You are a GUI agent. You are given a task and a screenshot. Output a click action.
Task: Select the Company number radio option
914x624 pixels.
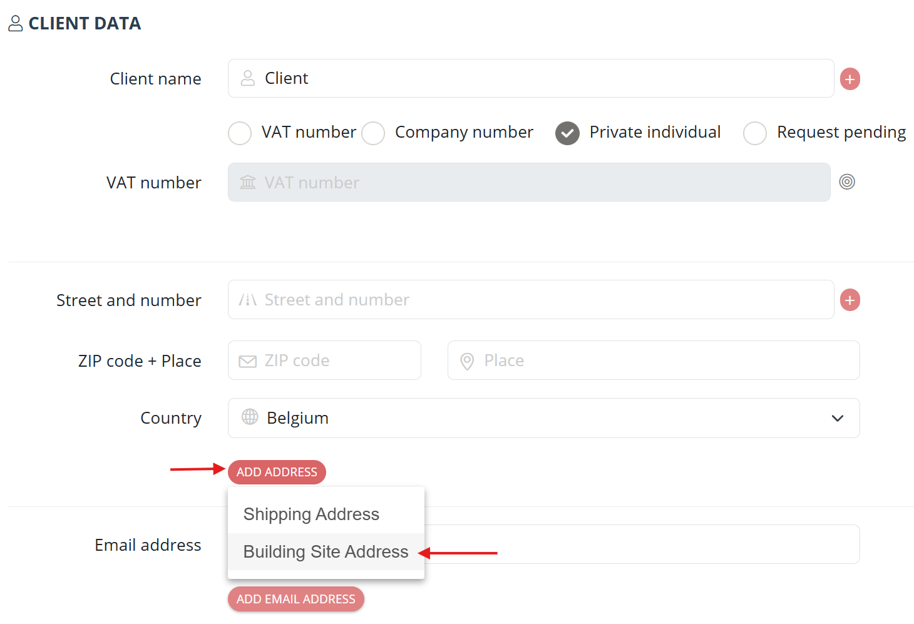pos(373,133)
